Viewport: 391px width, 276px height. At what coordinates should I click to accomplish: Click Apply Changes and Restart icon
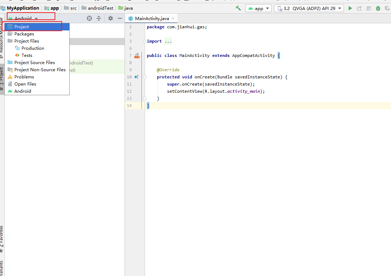pyautogui.click(x=359, y=9)
